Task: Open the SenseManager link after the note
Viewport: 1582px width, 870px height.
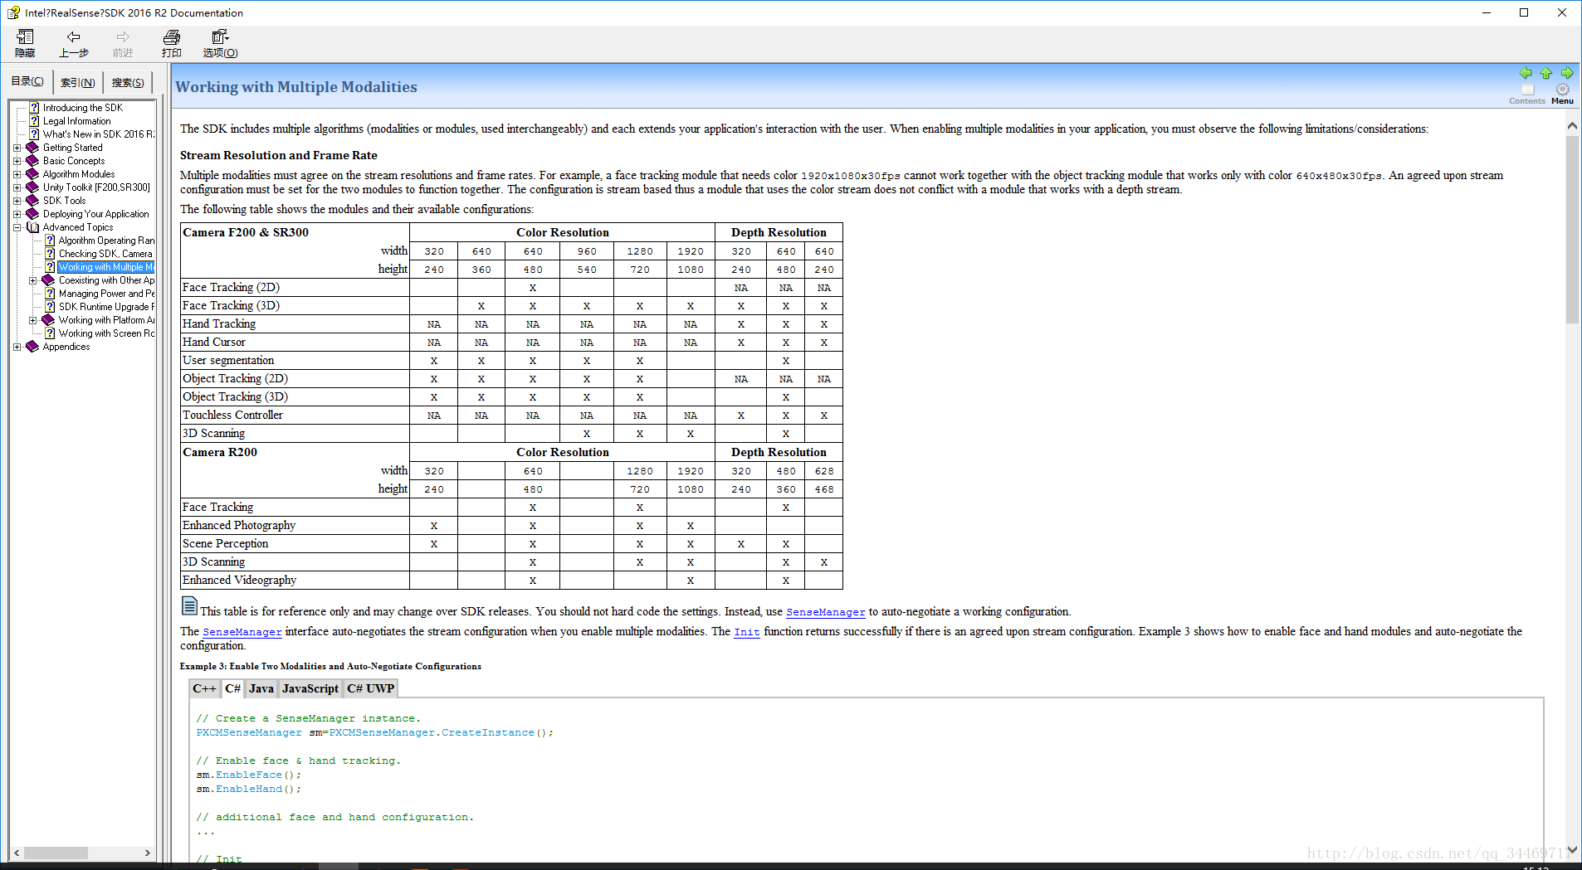Action: tap(825, 612)
